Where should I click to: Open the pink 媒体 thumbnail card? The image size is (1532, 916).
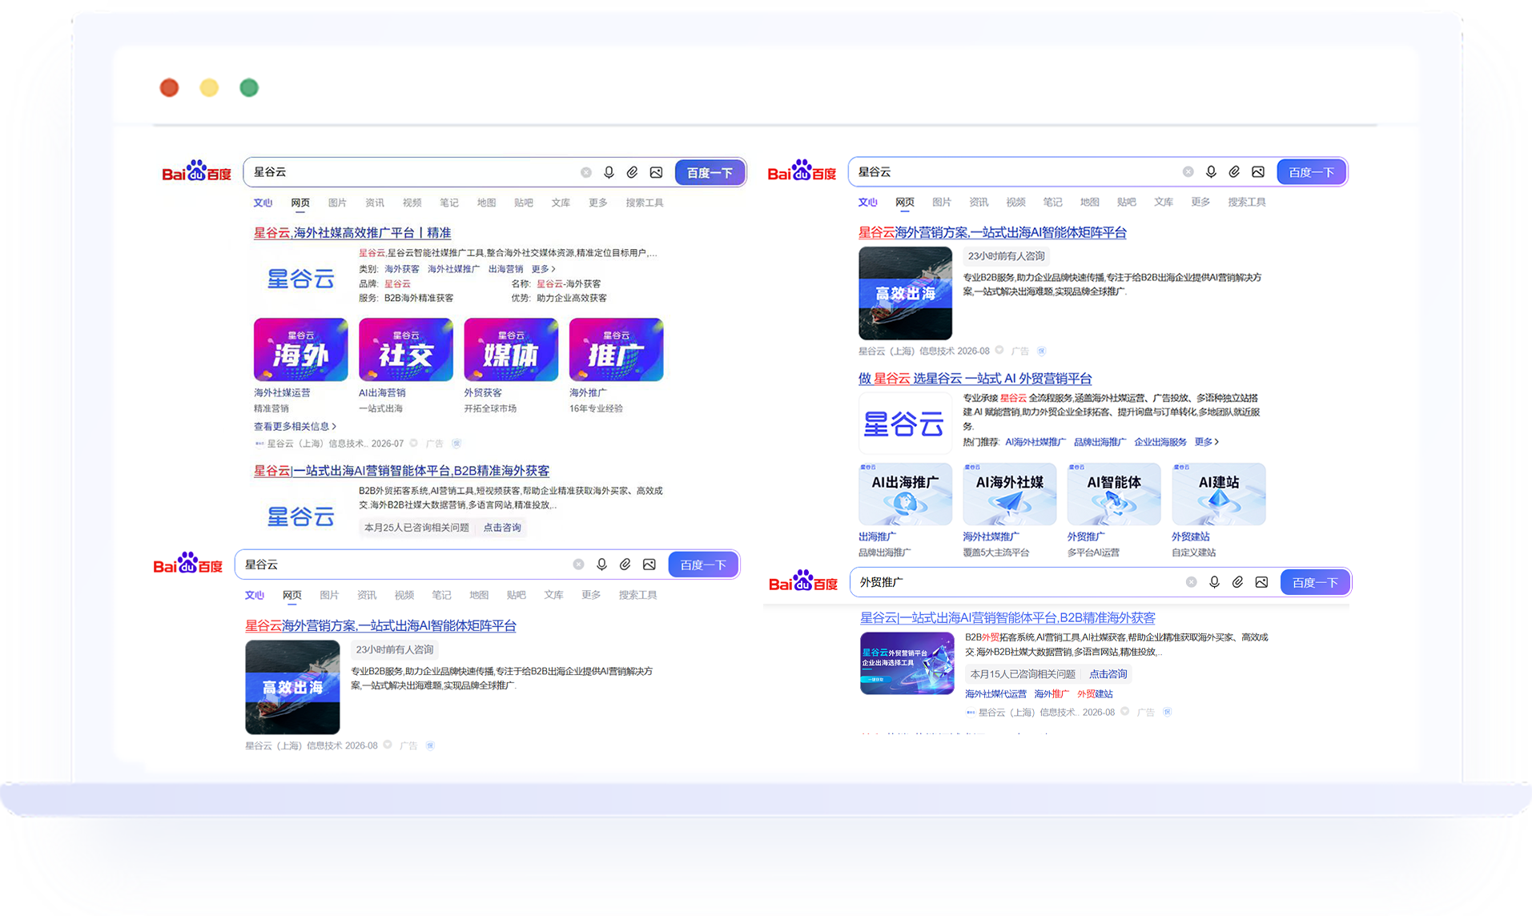click(511, 349)
